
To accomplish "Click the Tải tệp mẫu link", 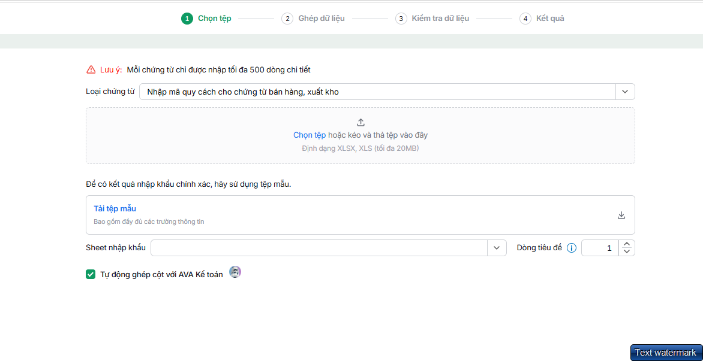I will point(115,208).
